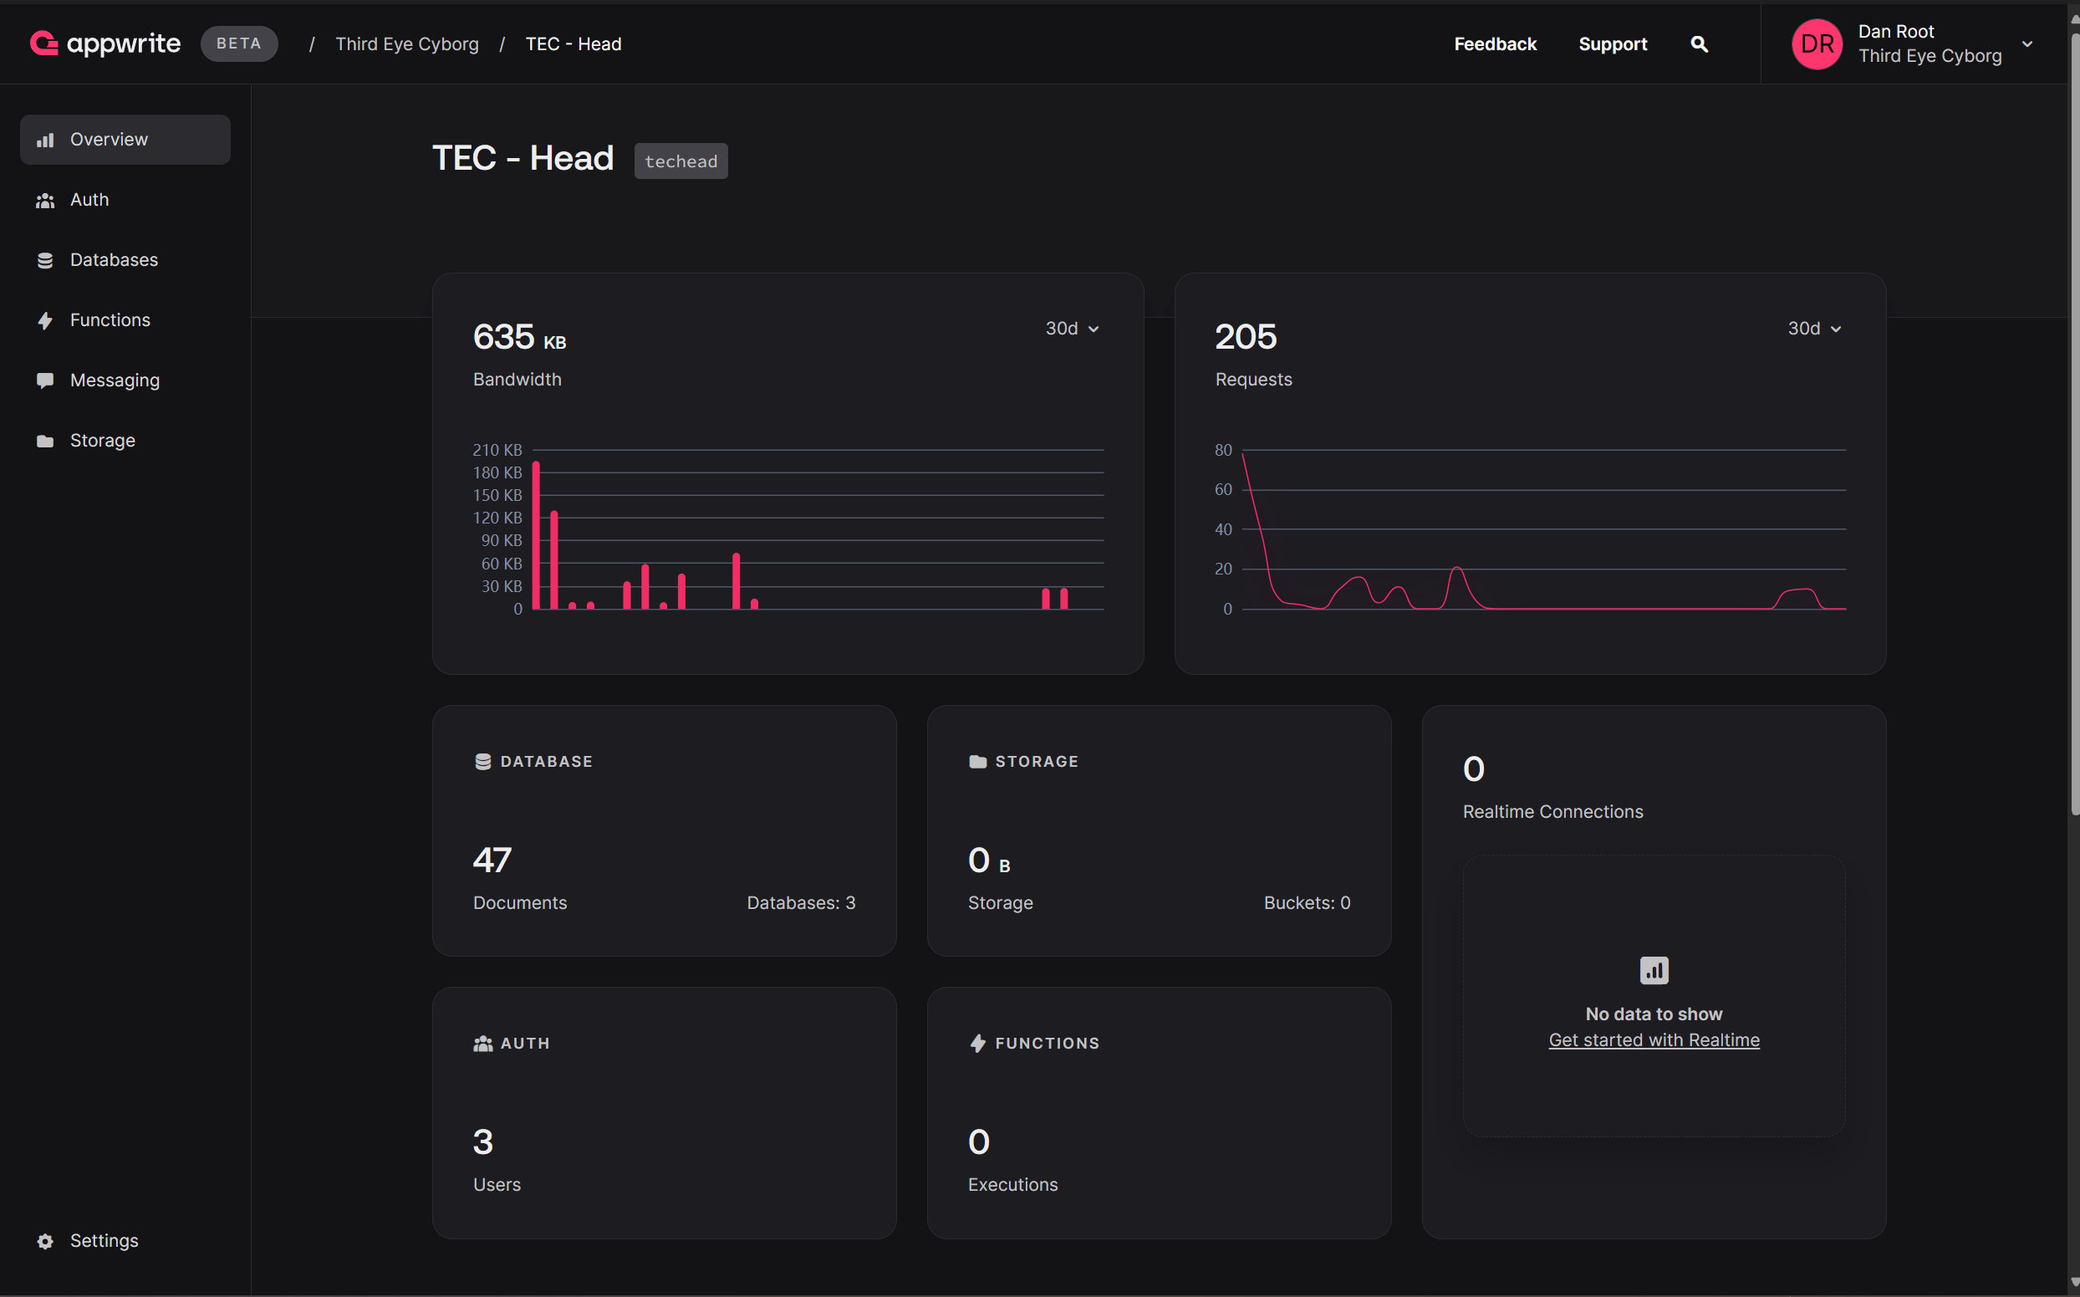
Task: Click the No data to show text
Action: coord(1654,1014)
